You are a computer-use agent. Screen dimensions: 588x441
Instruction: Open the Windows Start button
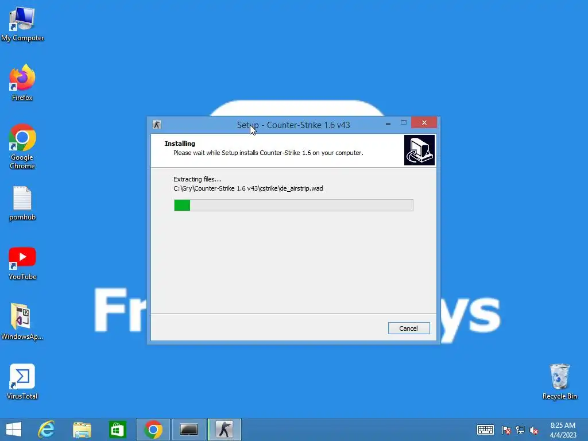pos(14,430)
